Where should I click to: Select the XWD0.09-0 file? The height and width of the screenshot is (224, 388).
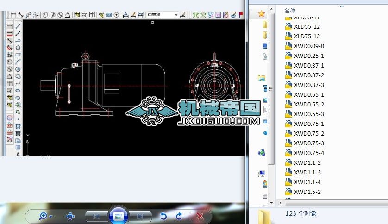309,46
